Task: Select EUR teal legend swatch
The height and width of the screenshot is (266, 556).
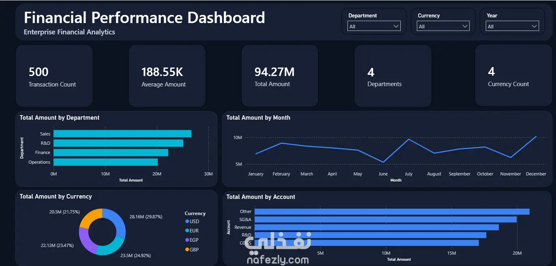Action: 187,230
